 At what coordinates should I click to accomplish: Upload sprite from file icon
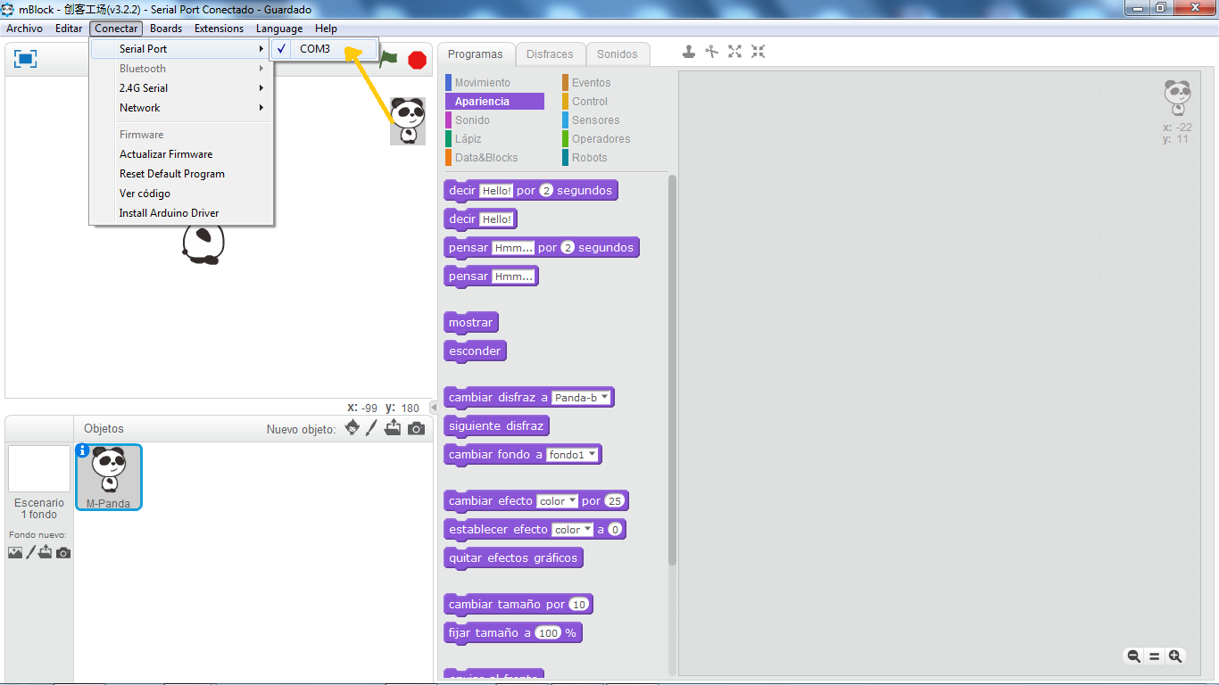click(393, 428)
